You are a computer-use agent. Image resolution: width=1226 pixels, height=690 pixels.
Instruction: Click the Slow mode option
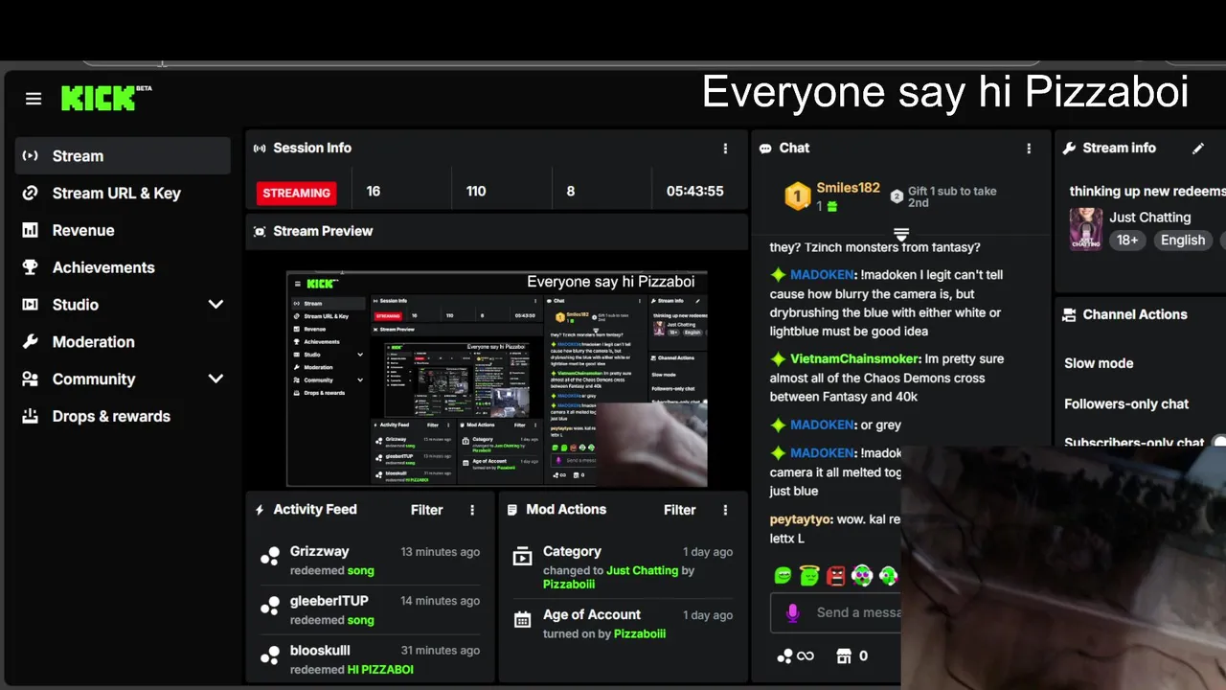click(x=1099, y=364)
